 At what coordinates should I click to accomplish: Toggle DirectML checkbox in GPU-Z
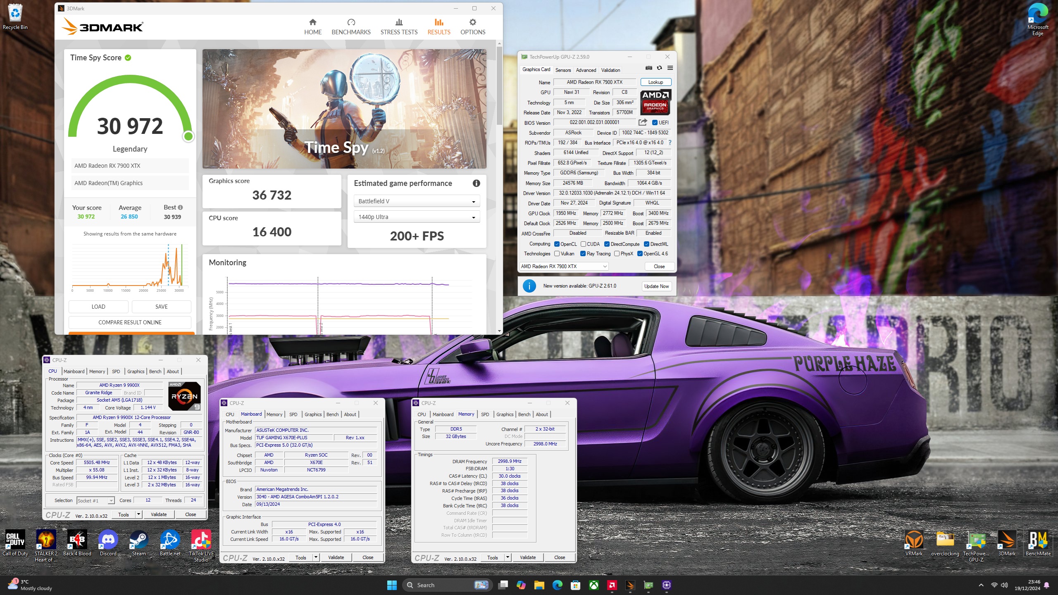coord(646,244)
